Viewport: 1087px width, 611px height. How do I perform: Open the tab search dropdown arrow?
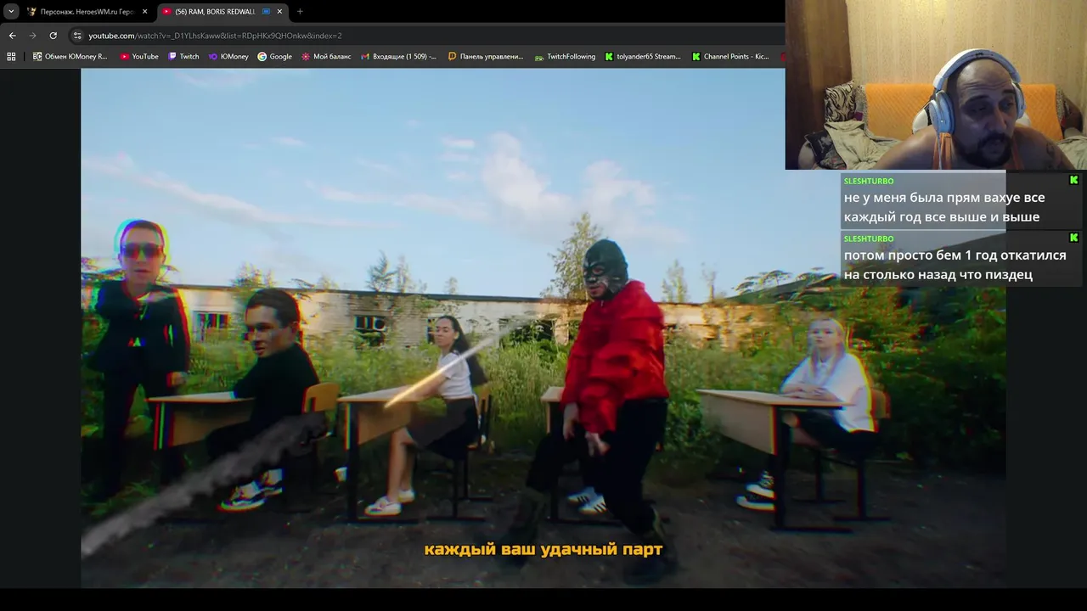11,12
